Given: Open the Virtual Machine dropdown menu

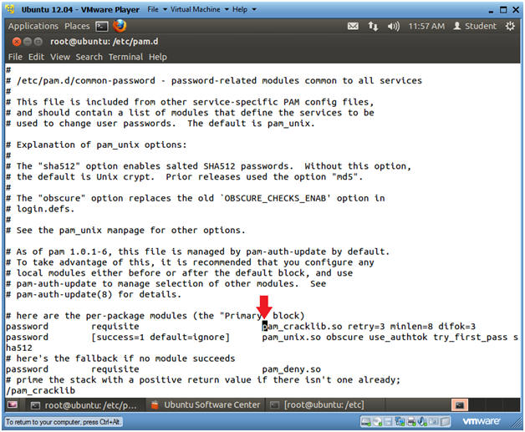Looking at the screenshot, I should [200, 9].
